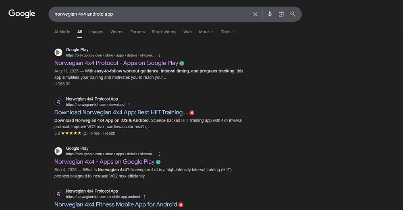The height and width of the screenshot is (210, 403).
Task: Open three-dot menu for norwegian4x4.com download result
Action: point(129,105)
